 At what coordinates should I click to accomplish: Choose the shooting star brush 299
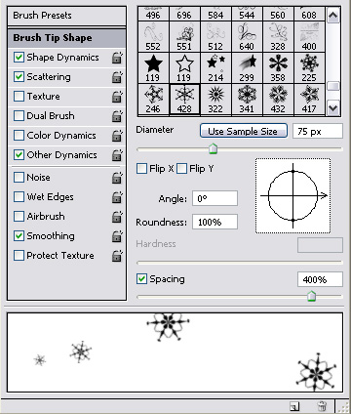247,68
